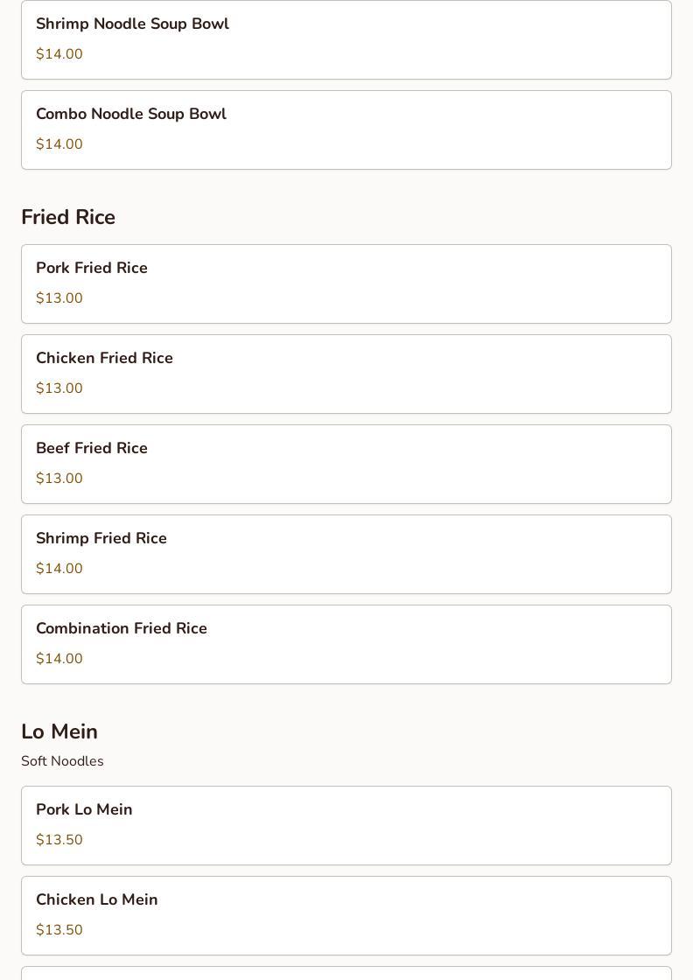Screen dimensions: 693x980
Task: Open Combination Fried Rice item details
Action: pos(346,644)
